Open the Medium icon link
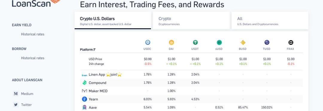Image resolution: width=323 pixels, height=111 pixels. [x=16, y=94]
